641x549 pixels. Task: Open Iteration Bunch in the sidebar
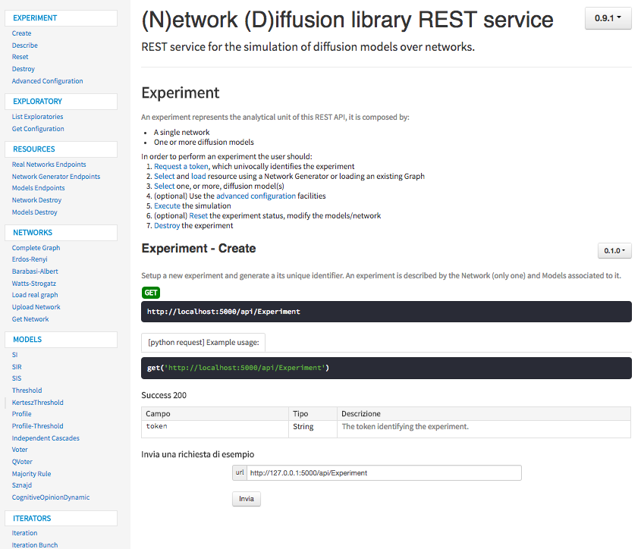click(35, 544)
